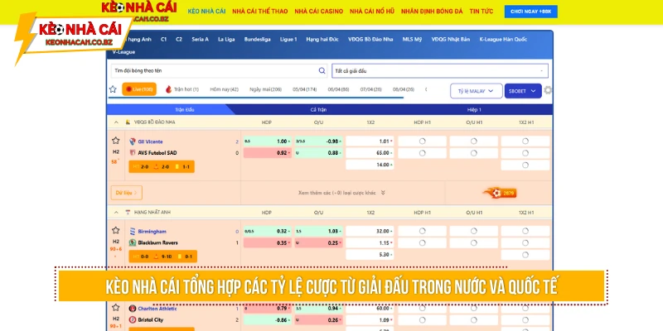Open NHÀ CÁI CASINO menu
This screenshot has height=331, width=663.
pyautogui.click(x=319, y=12)
